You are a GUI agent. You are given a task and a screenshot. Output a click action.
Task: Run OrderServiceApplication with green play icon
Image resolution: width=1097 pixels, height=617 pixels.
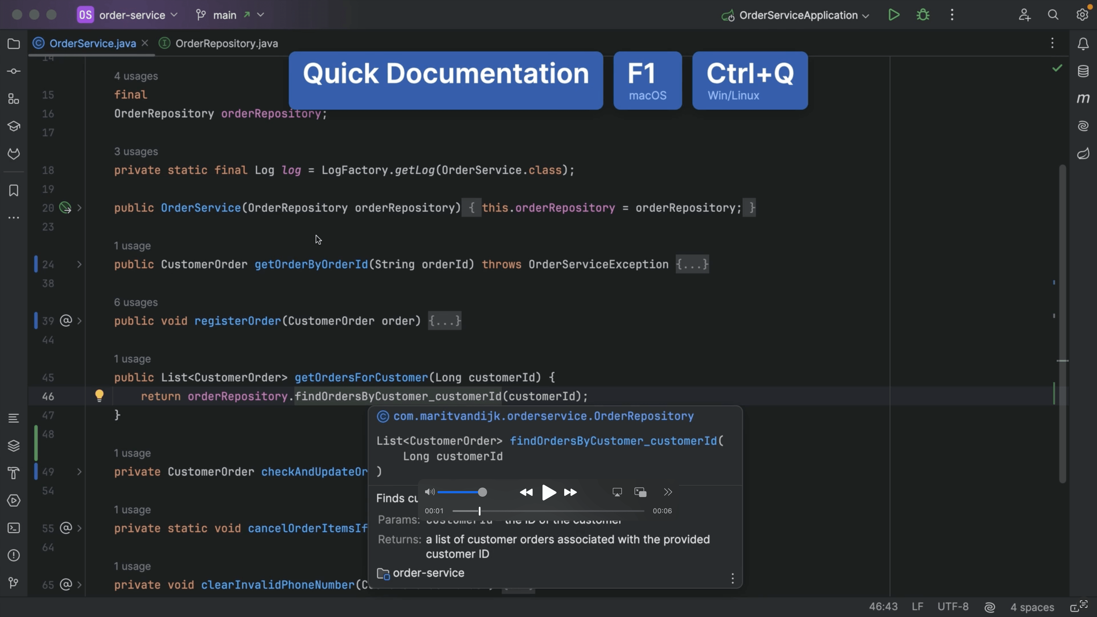point(894,15)
